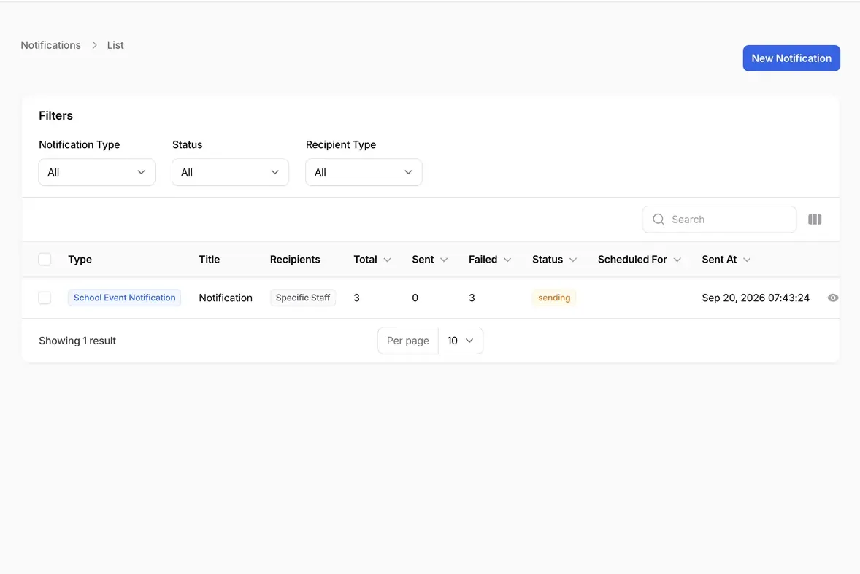
Task: Click the New Notification button
Action: (791, 58)
